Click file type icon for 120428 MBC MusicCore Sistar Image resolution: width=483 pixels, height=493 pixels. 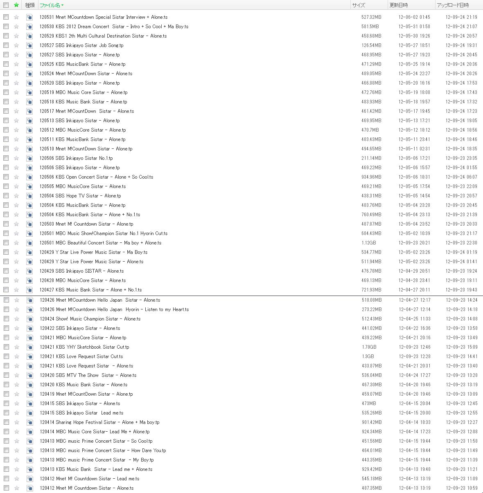click(x=29, y=280)
